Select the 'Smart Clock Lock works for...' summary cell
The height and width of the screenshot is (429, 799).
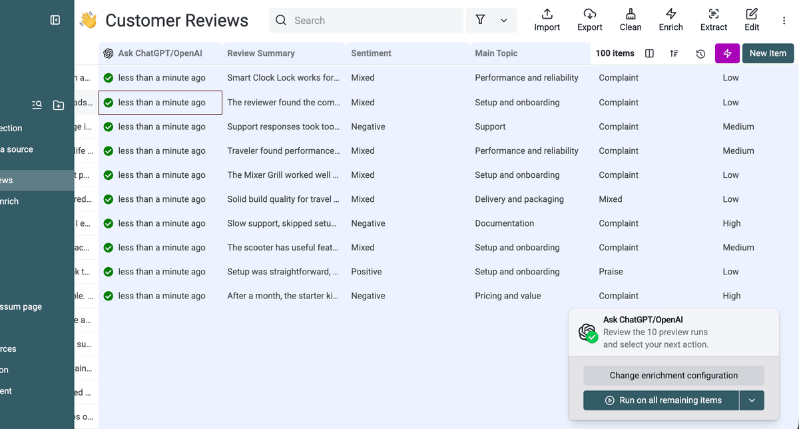284,78
